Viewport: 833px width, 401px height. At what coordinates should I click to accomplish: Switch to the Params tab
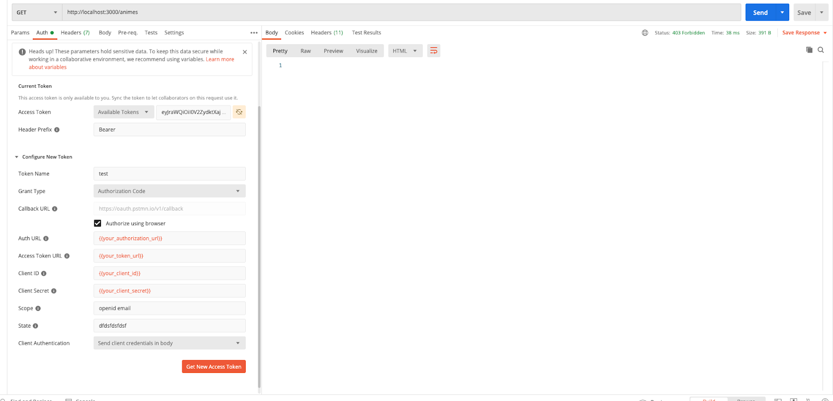[20, 33]
